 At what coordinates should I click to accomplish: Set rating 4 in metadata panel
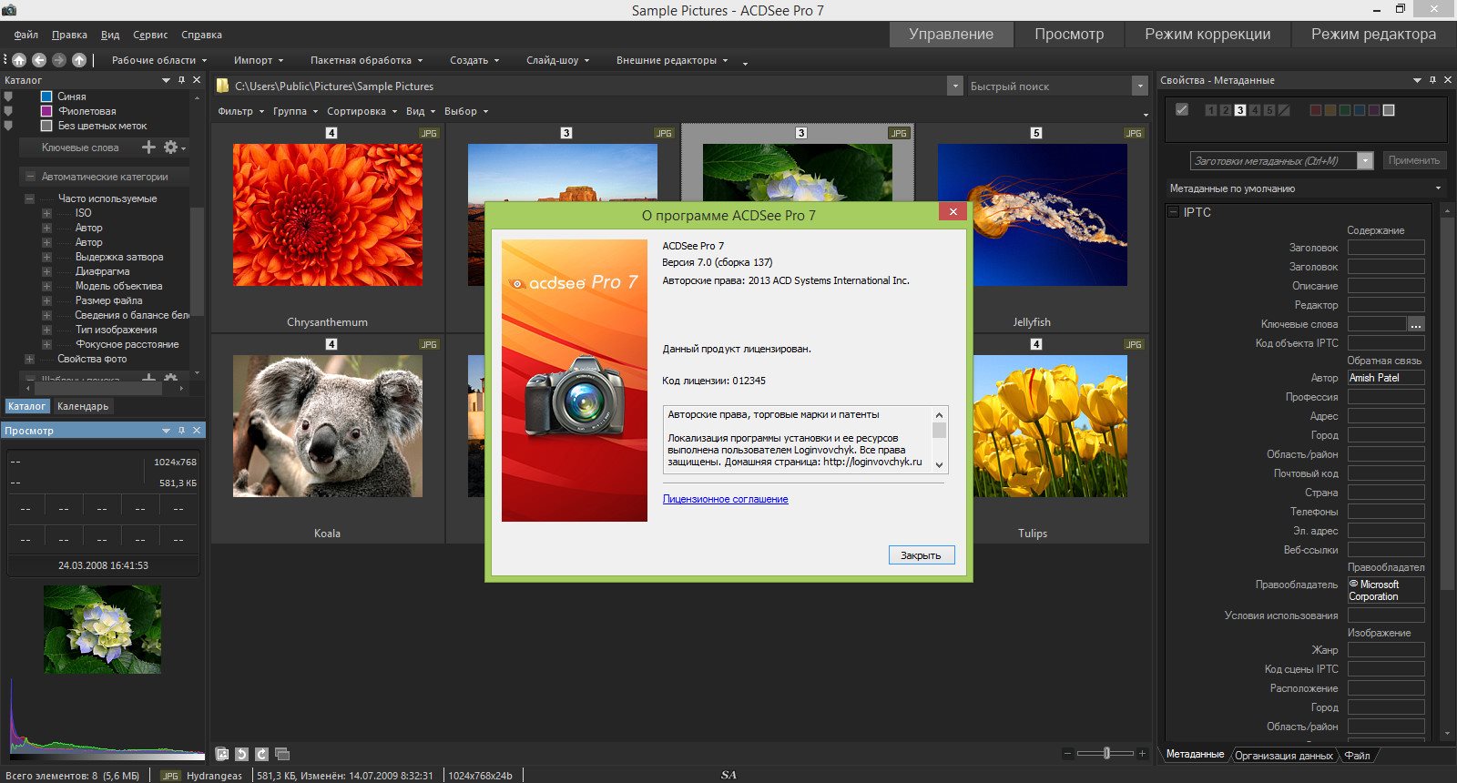(x=1255, y=110)
